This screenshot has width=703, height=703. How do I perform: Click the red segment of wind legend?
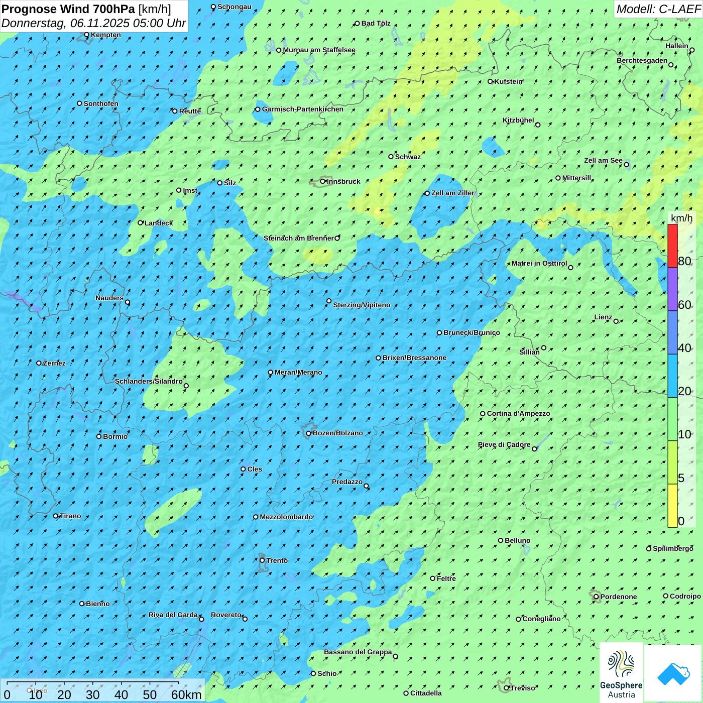point(672,246)
